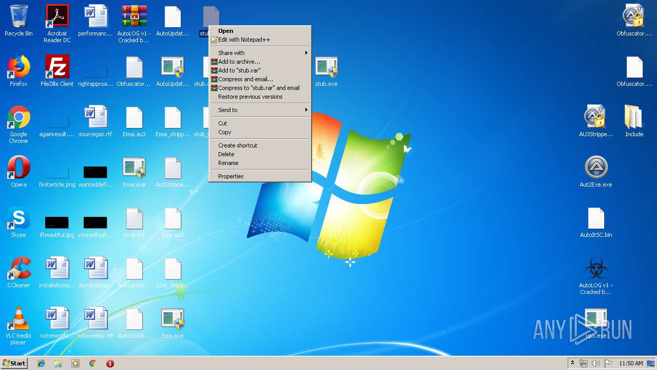
Task: Choose Add to "stub.rar"
Action: click(x=260, y=70)
